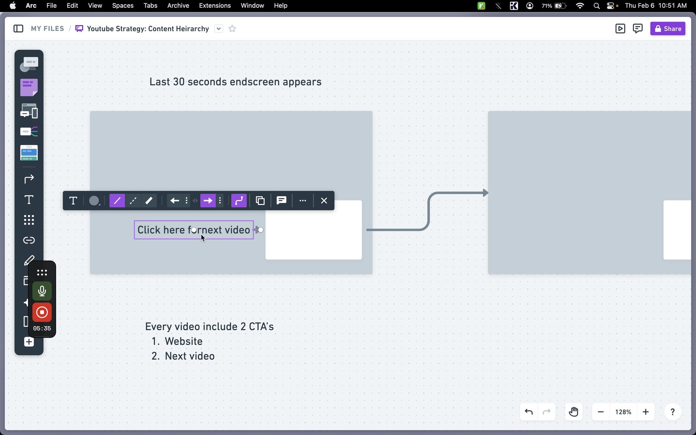Open the more options ellipsis menu
The image size is (696, 435).
pos(303,201)
